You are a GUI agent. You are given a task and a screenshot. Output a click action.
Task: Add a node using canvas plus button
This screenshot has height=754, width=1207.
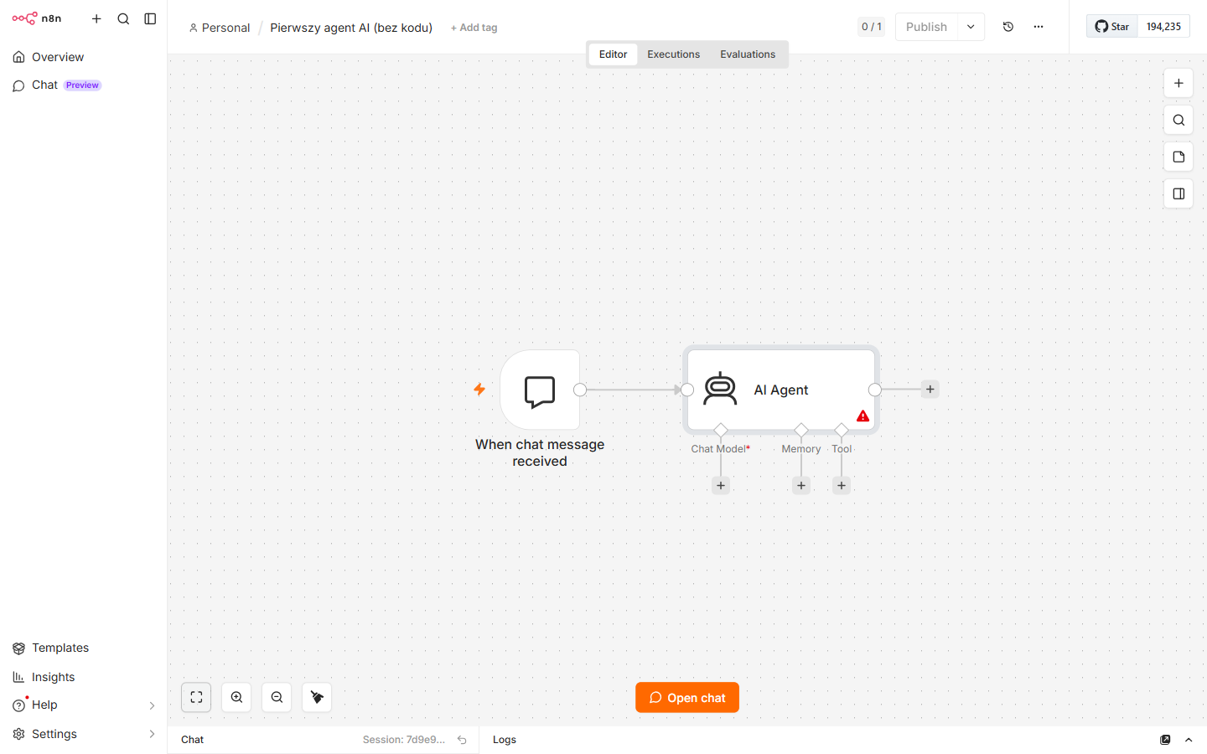[x=1179, y=83]
